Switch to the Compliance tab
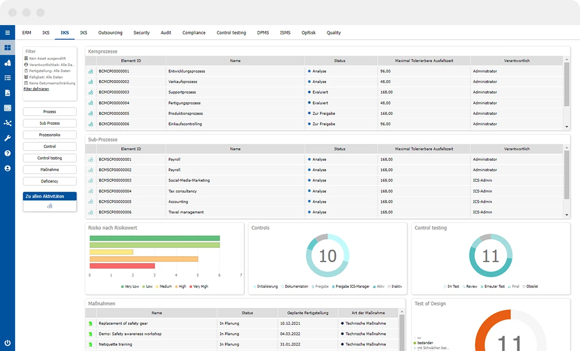The width and height of the screenshot is (580, 351). pos(194,33)
